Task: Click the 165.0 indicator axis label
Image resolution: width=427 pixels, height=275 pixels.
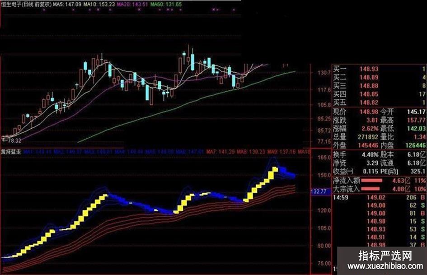Action: (x=324, y=158)
